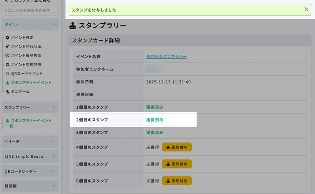Expand the 発券機 menu section
Screen dimensions: 315x194
click(53, 186)
